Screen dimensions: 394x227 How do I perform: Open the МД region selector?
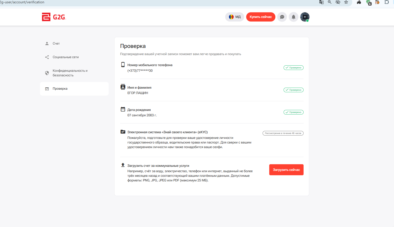(235, 17)
